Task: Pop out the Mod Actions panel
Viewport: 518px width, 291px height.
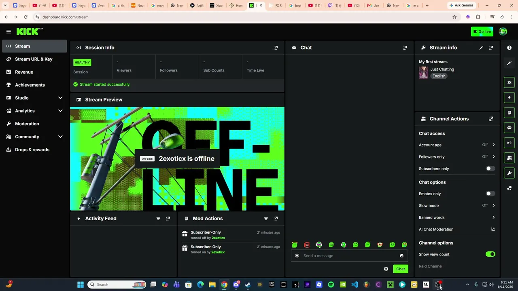Action: point(276,219)
